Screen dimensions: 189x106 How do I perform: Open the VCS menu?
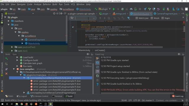point(73,4)
